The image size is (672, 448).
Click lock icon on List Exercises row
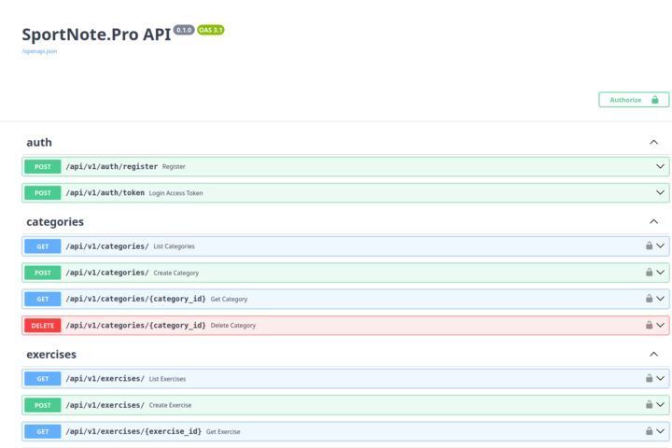[649, 378]
